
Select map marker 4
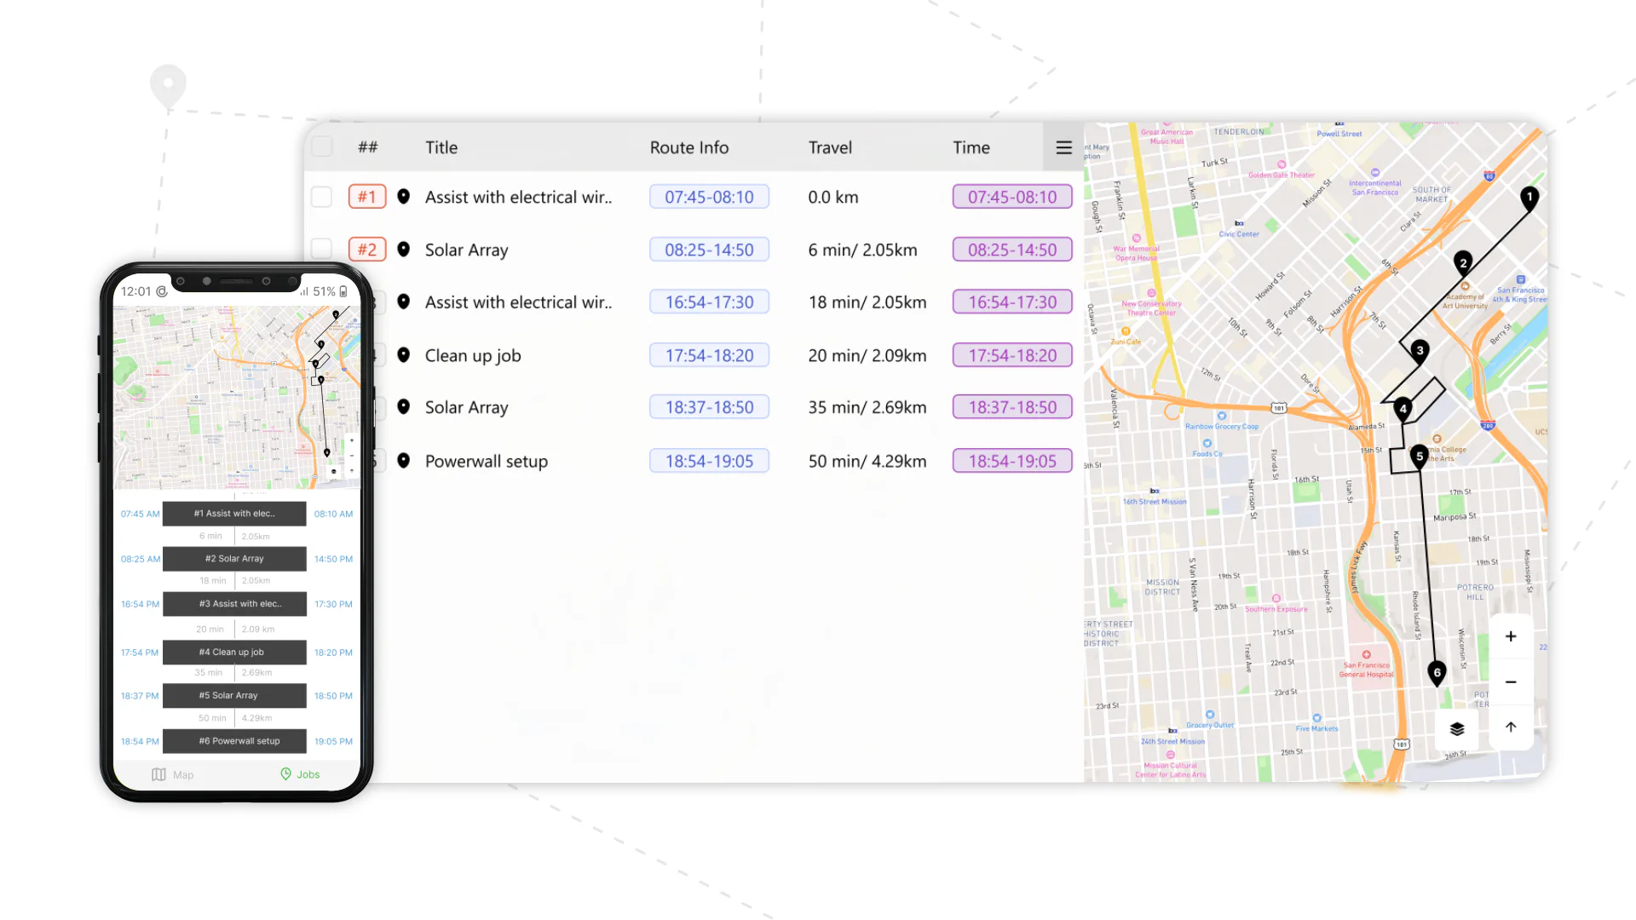click(1403, 411)
